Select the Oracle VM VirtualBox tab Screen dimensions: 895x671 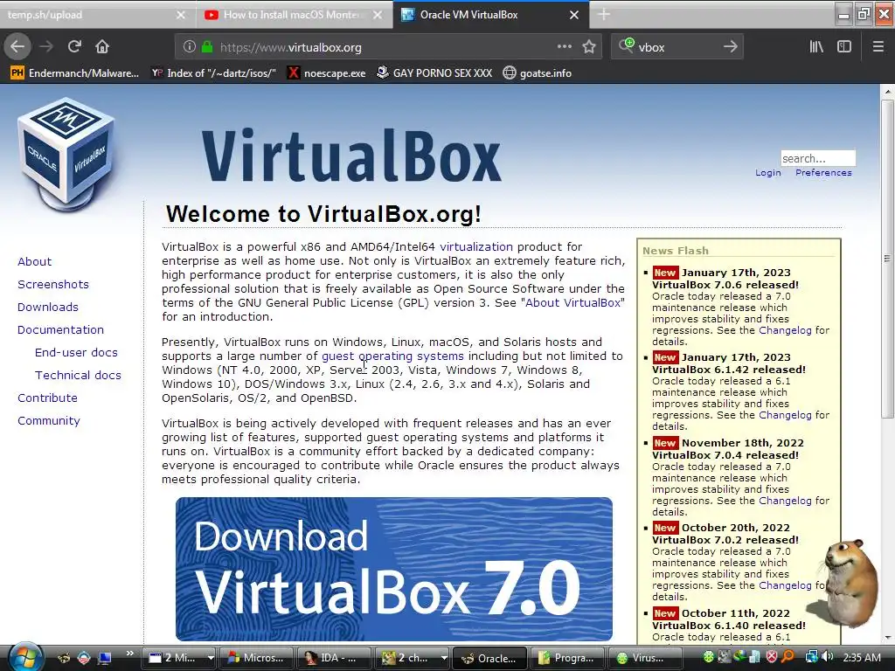tap(485, 15)
